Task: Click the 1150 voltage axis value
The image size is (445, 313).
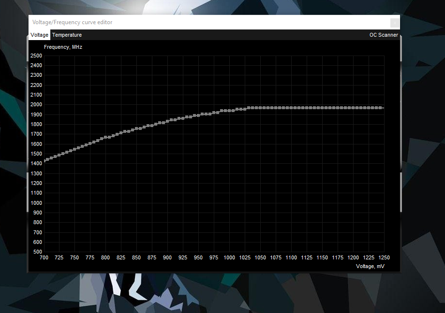Action: (x=322, y=257)
